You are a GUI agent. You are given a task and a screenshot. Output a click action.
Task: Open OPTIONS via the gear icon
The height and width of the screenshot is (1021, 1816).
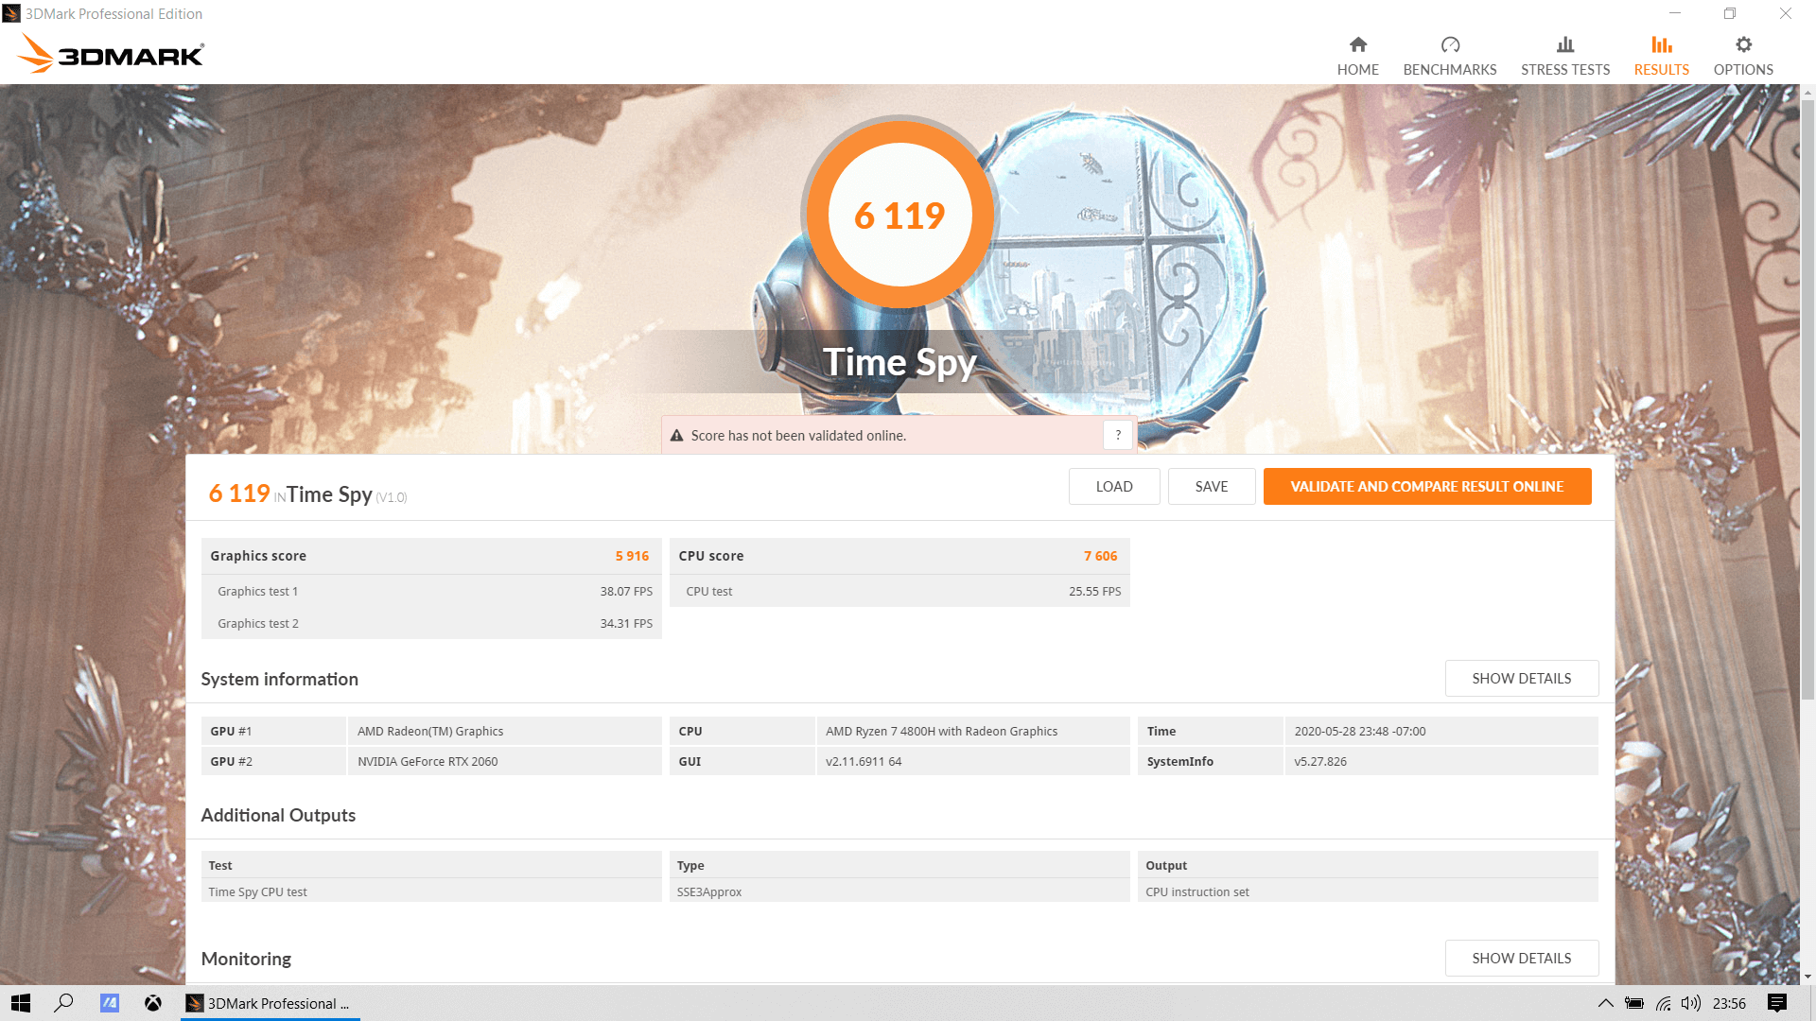pyautogui.click(x=1743, y=44)
